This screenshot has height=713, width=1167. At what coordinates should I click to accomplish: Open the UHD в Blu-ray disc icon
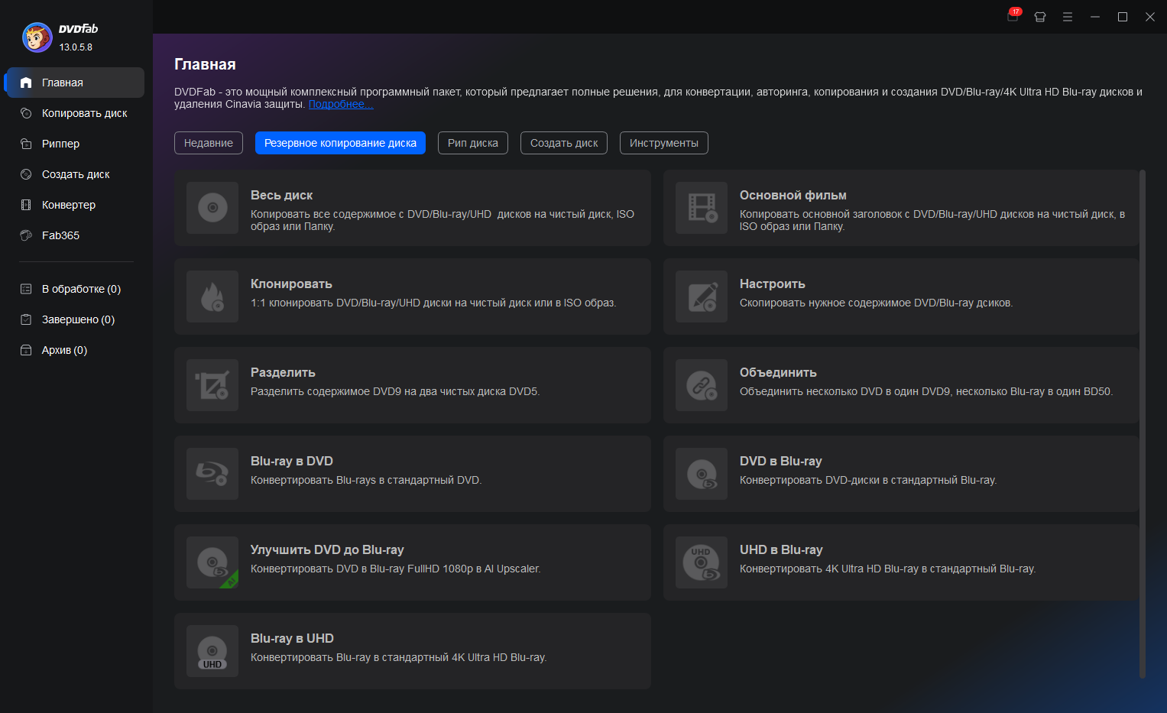point(702,562)
